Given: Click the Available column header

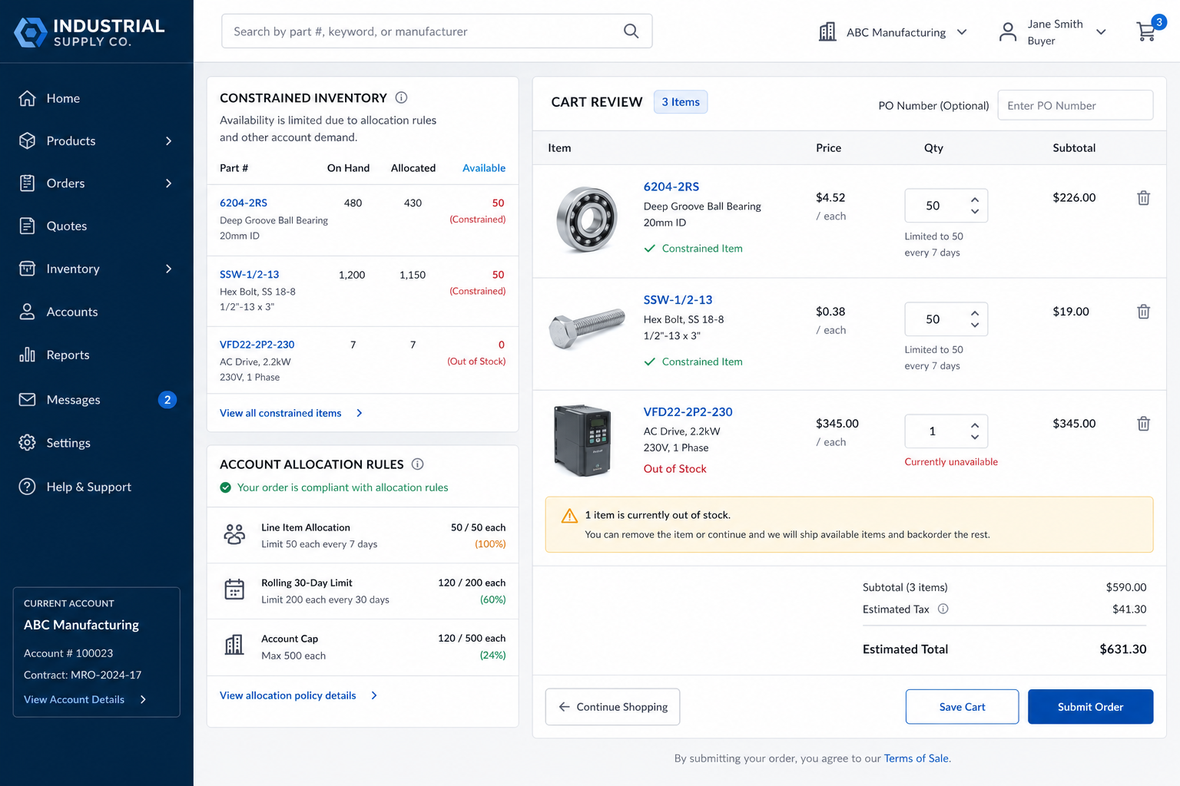Looking at the screenshot, I should 484,168.
